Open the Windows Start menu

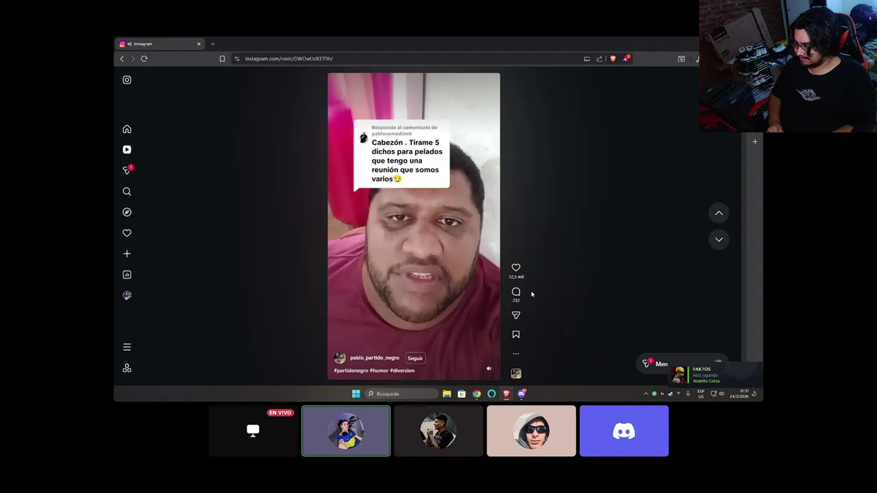click(x=356, y=394)
